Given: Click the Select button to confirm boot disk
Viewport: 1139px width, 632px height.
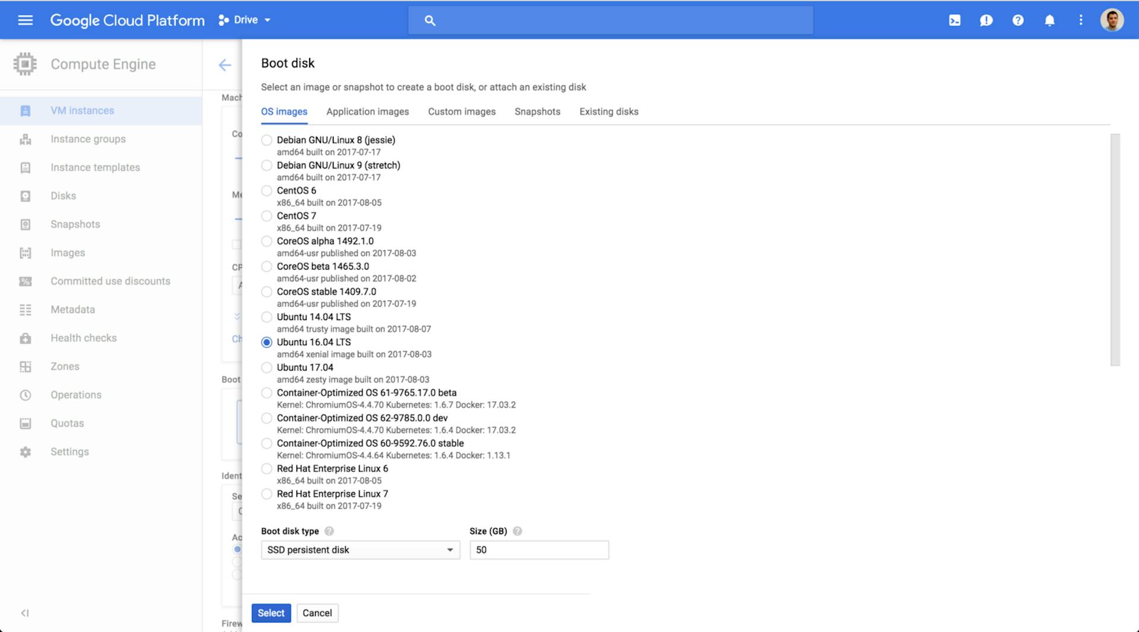Looking at the screenshot, I should tap(271, 613).
